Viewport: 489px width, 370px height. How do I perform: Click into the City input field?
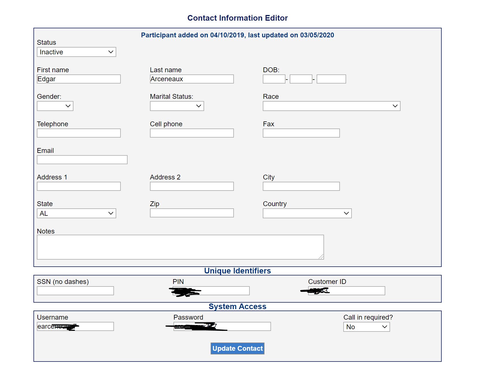tap(301, 186)
